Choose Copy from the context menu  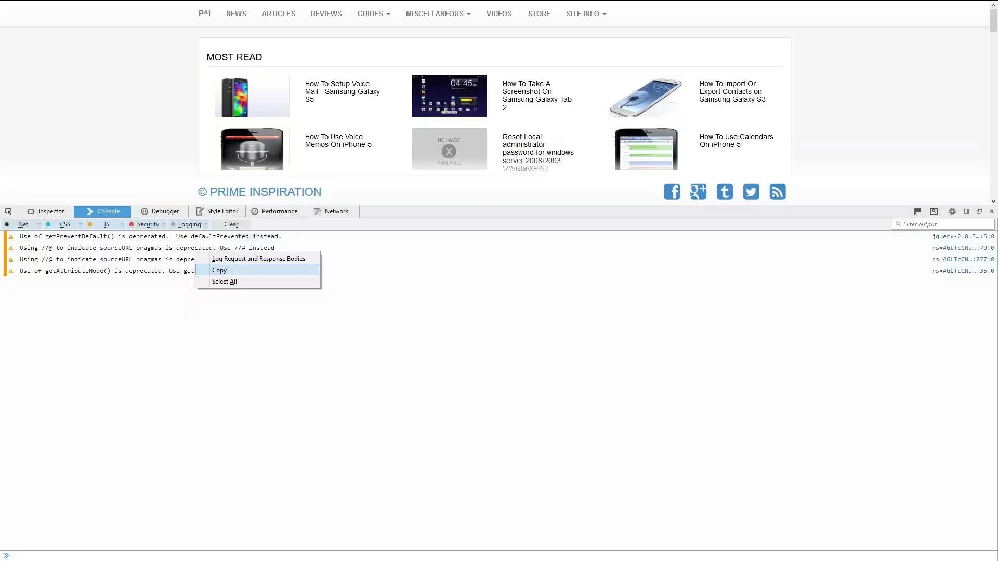pos(257,270)
